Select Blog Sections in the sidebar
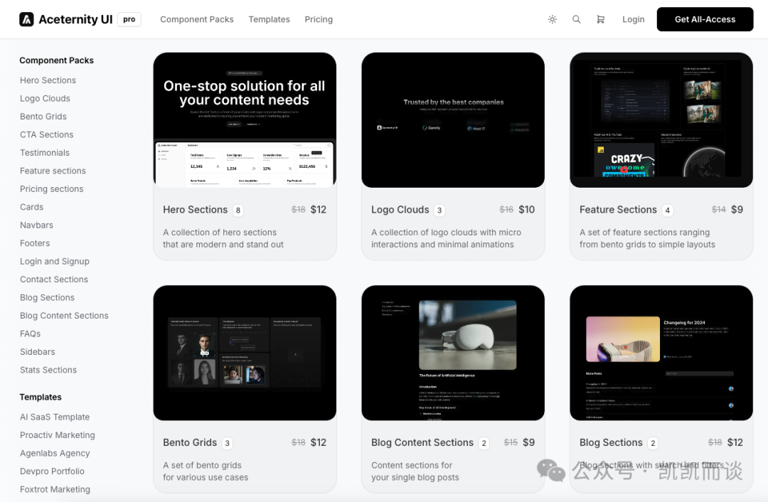The width and height of the screenshot is (768, 502). click(x=47, y=298)
